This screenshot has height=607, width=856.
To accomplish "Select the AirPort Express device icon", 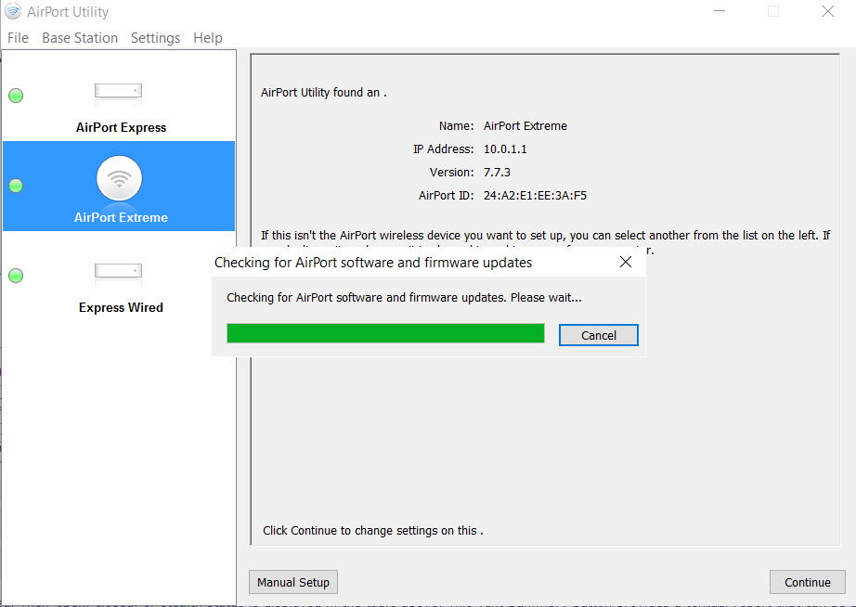I will pyautogui.click(x=118, y=91).
